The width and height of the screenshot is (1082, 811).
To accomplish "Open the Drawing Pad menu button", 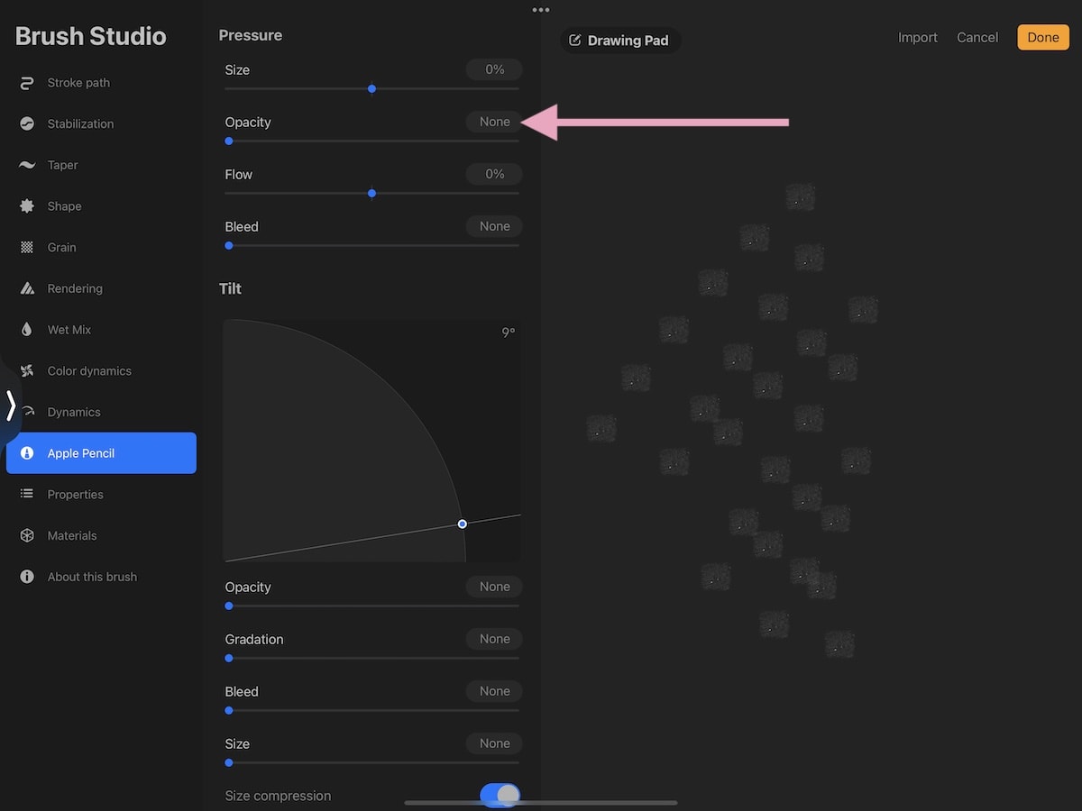I will point(620,41).
